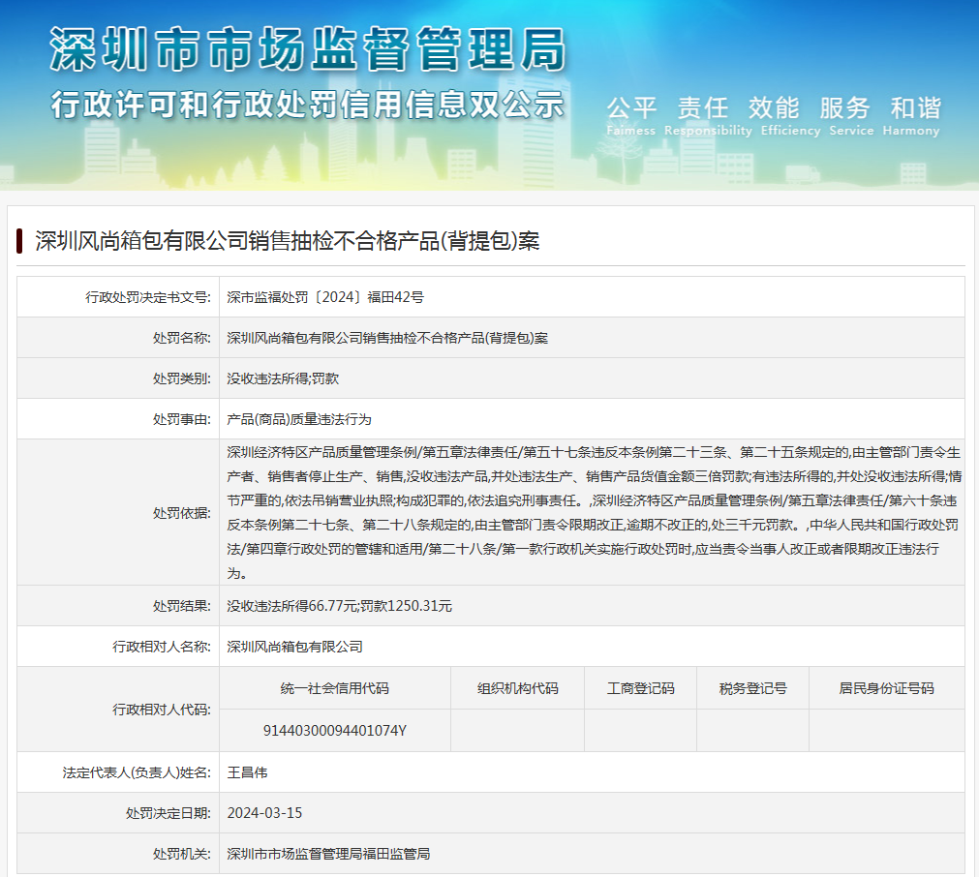Click the 处罚依据 label
The image size is (979, 877).
click(182, 512)
